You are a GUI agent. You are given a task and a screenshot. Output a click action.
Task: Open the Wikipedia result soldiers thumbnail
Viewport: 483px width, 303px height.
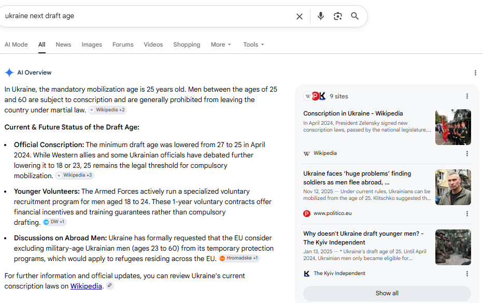point(453,127)
